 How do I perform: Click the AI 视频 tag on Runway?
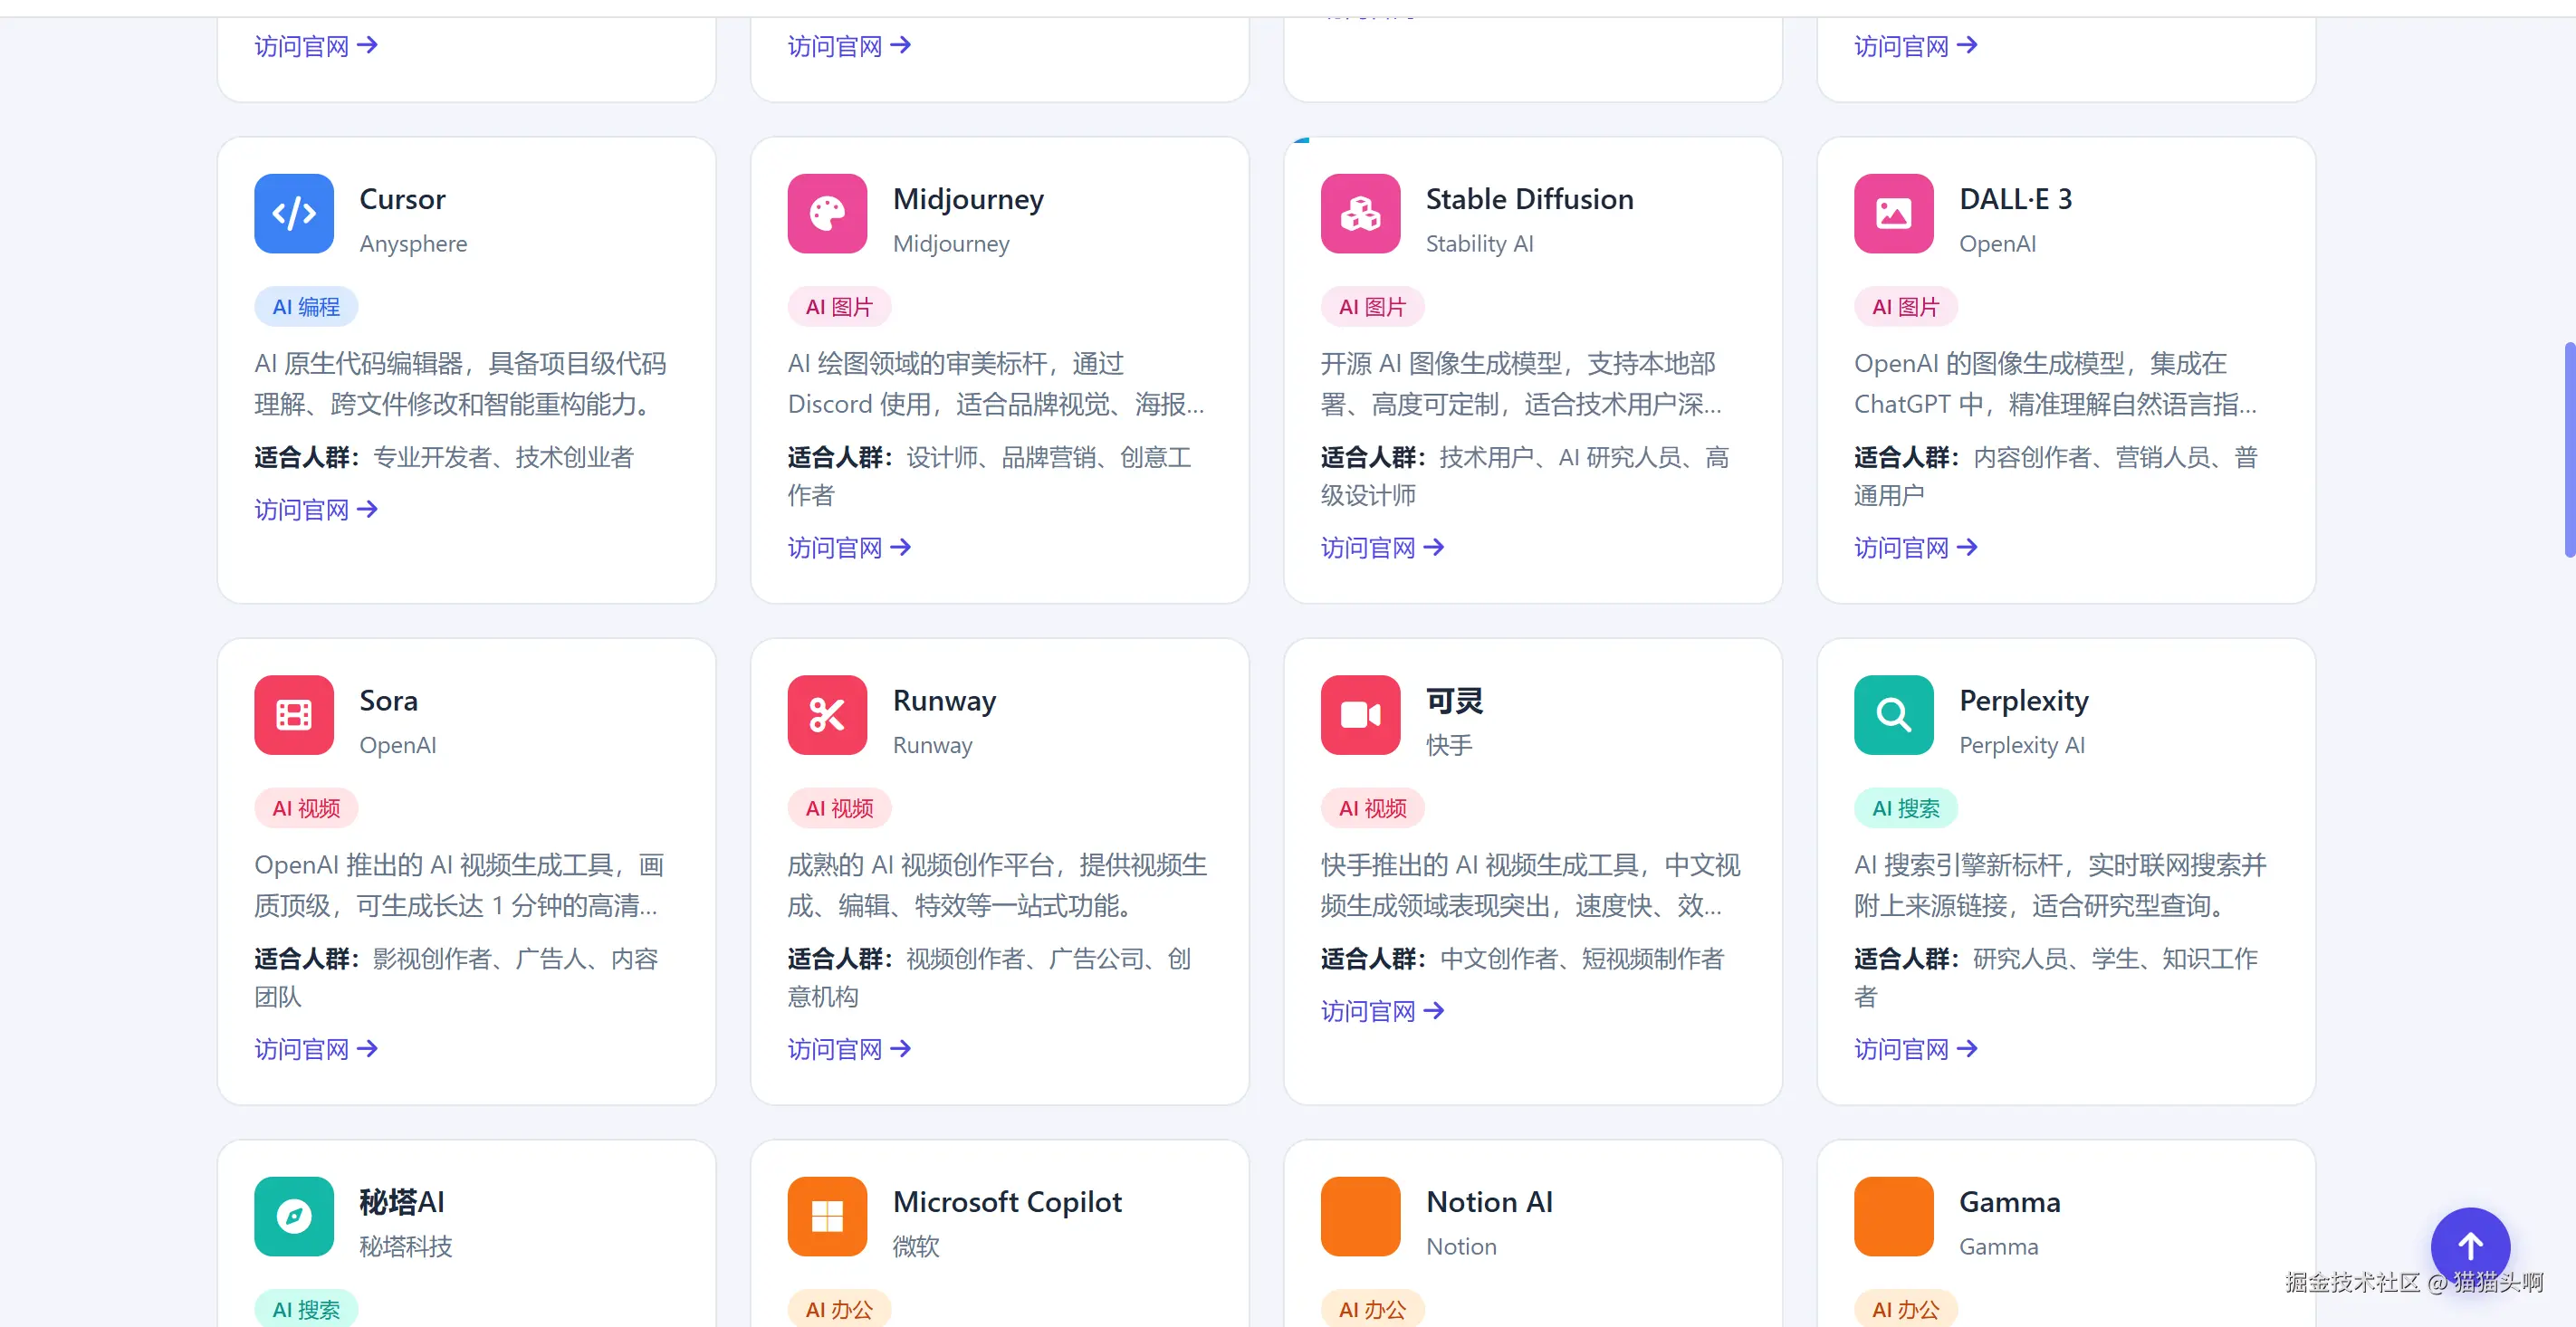[839, 808]
